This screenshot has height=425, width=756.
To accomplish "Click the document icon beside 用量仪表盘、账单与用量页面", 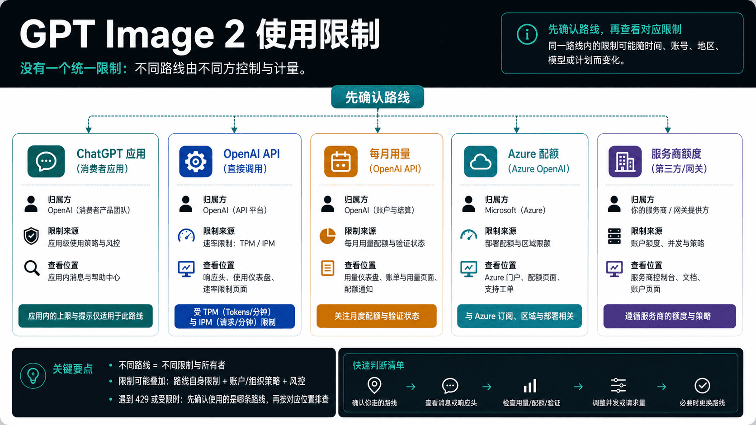I will click(x=328, y=268).
